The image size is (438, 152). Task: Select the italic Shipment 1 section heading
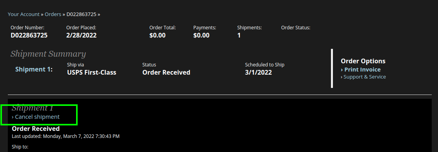click(33, 108)
